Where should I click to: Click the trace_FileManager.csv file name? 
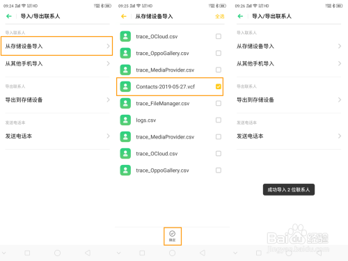(x=163, y=103)
